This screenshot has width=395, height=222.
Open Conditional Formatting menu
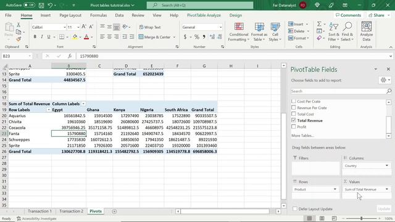[x=239, y=32]
